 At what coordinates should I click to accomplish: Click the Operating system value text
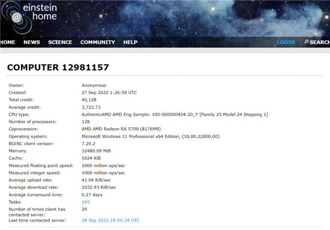(x=150, y=136)
